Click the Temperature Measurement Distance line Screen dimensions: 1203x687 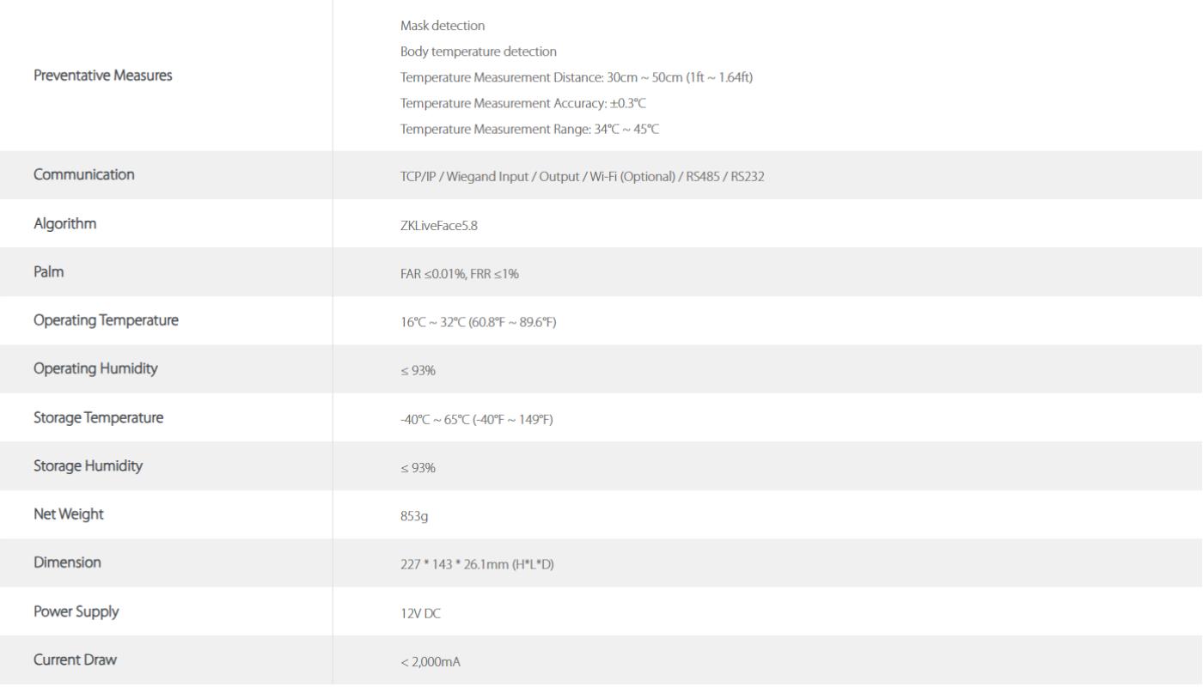click(577, 78)
